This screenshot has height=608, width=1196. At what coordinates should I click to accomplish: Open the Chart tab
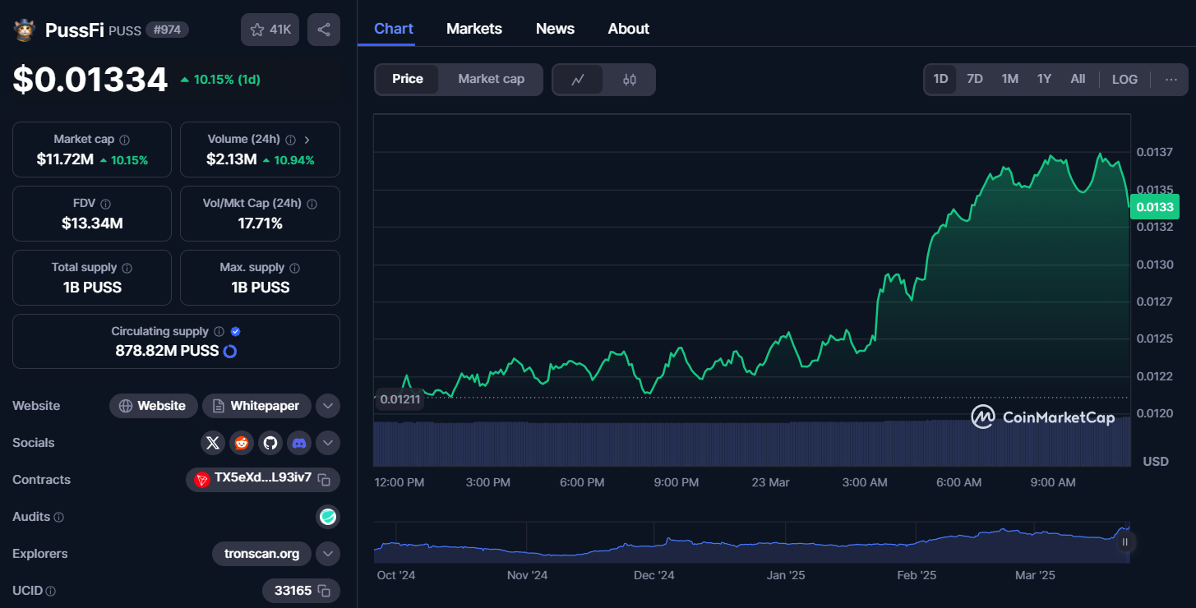click(394, 29)
